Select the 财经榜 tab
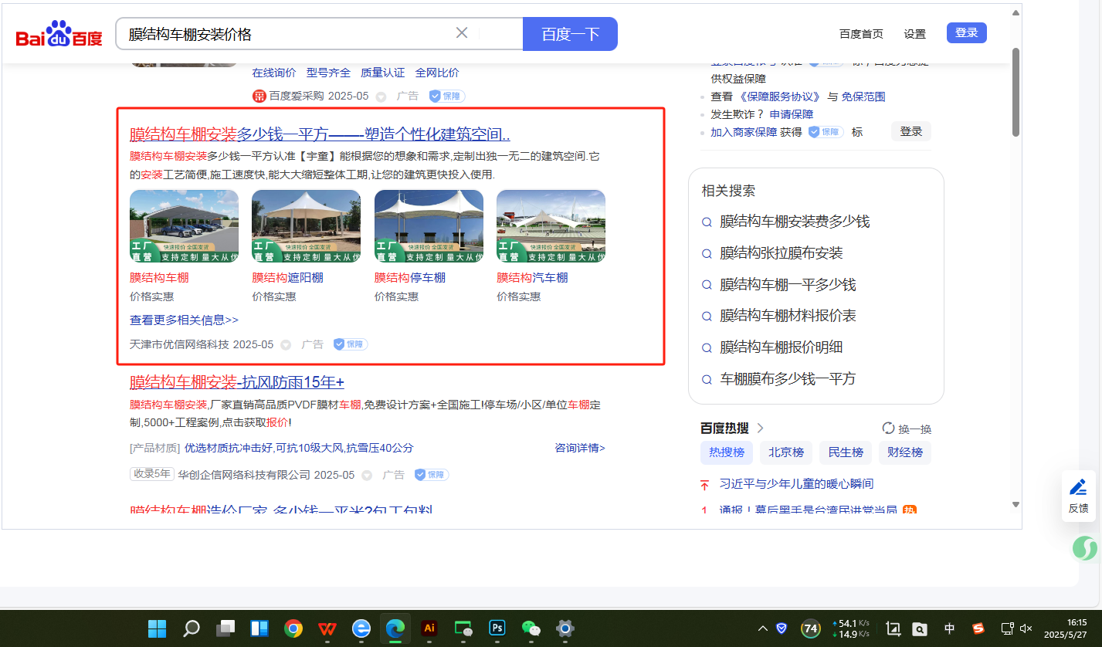1102x647 pixels. pos(904,452)
